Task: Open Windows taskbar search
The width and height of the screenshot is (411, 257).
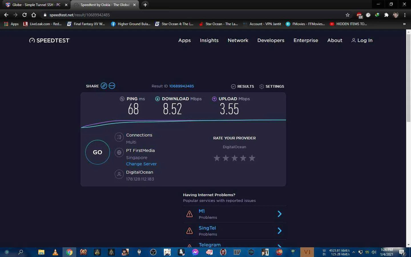Action: pyautogui.click(x=21, y=252)
